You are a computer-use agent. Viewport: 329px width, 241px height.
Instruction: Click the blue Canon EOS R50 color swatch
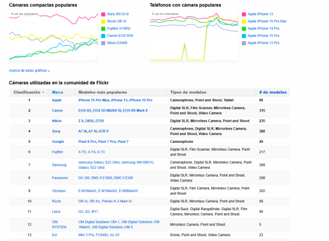tap(103, 36)
